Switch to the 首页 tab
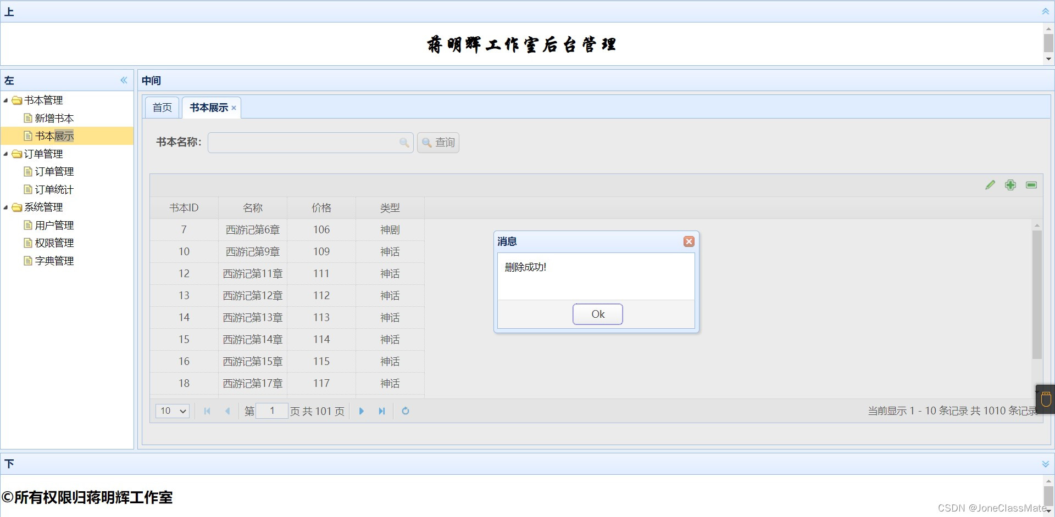 [162, 108]
